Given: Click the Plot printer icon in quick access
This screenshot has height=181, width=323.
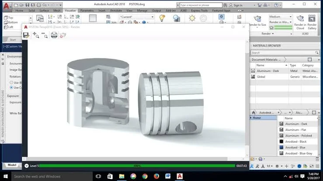Looking at the screenshot, I should point(39,5).
